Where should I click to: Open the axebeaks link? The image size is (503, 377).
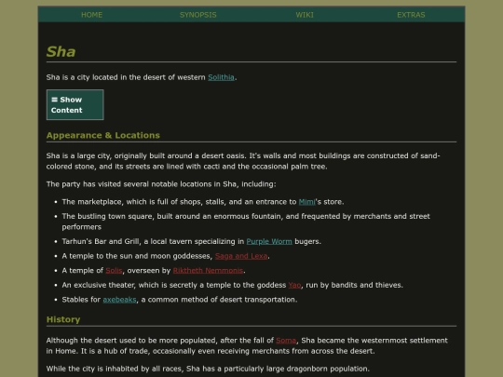[119, 300]
